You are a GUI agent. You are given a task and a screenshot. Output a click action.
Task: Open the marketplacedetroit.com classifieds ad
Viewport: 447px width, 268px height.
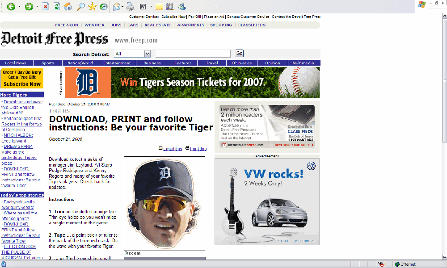[267, 126]
